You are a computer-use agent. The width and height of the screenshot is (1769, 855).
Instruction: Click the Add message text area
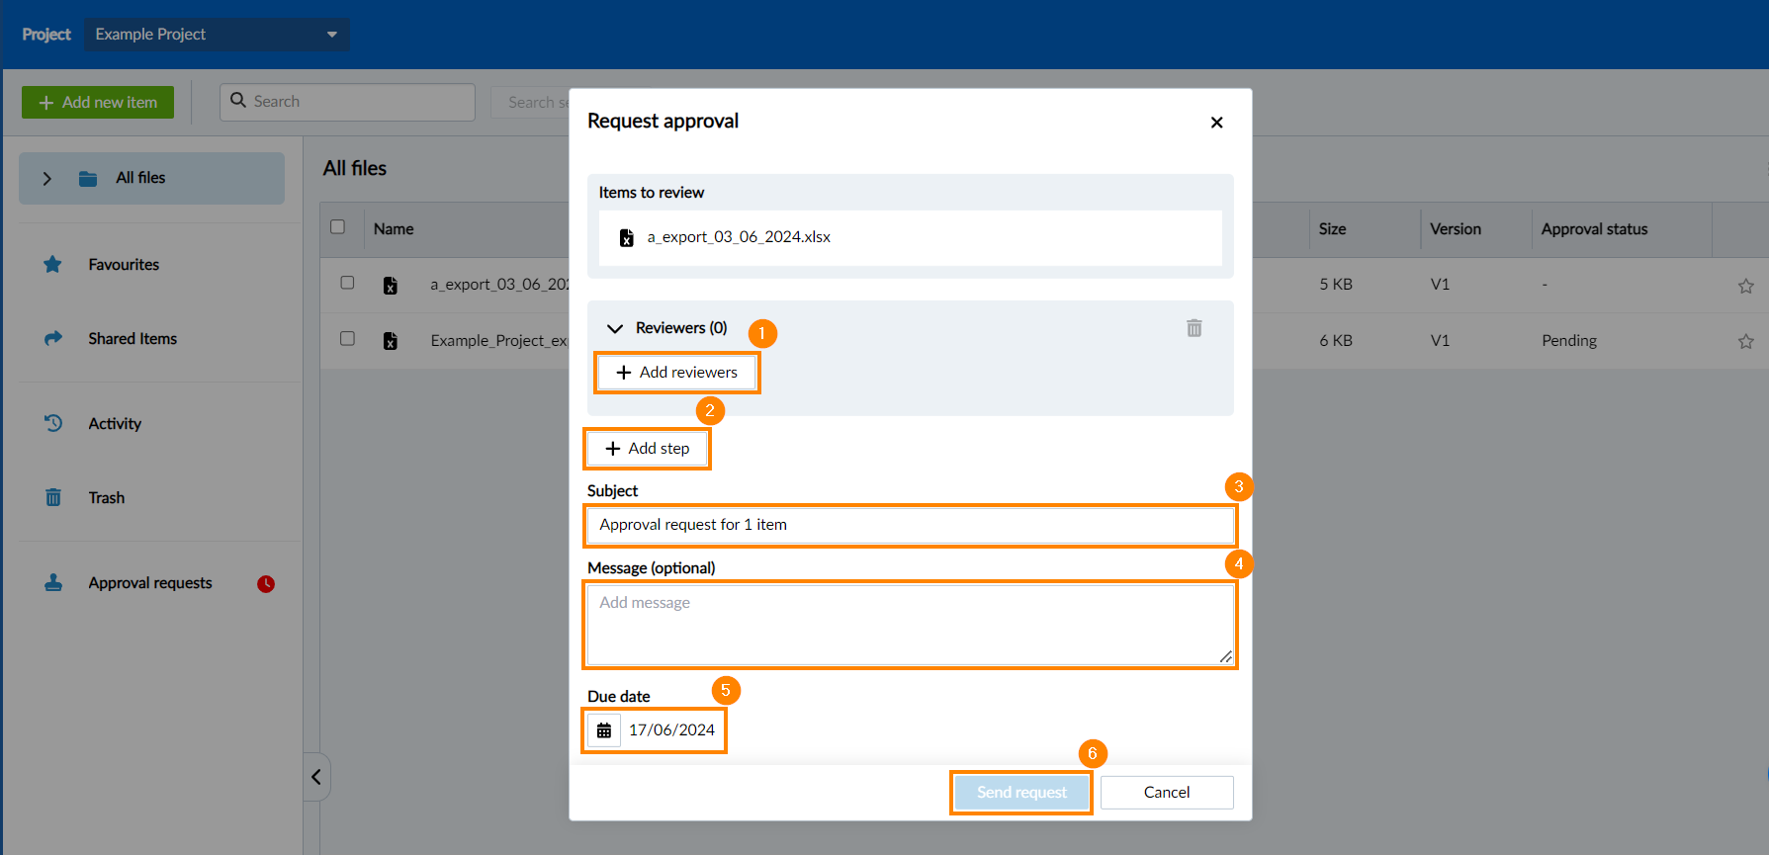point(910,625)
